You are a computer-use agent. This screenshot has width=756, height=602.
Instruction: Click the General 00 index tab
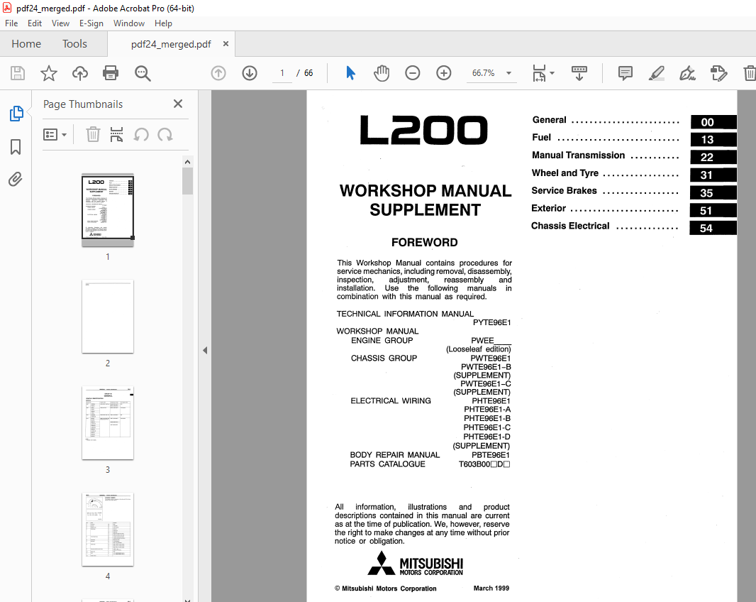coord(713,122)
